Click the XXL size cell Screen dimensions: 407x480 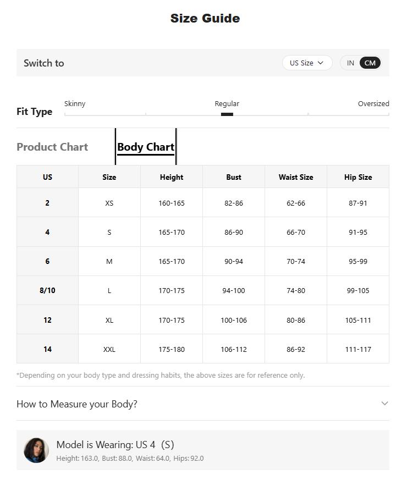[109, 349]
